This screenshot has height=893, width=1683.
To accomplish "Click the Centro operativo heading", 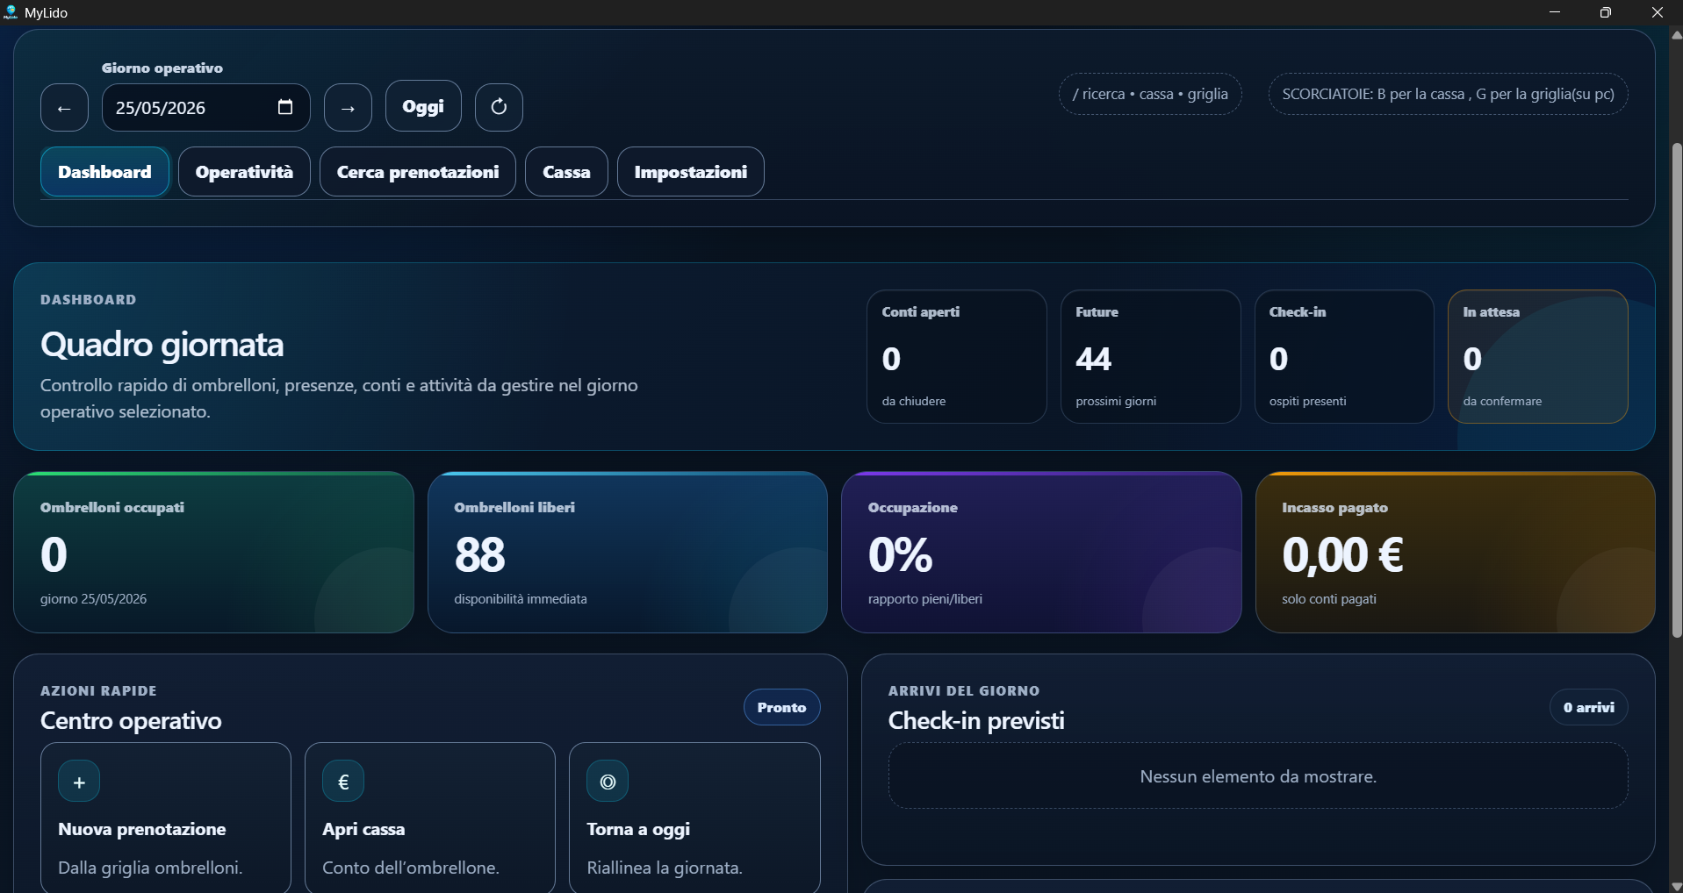I will point(131,721).
